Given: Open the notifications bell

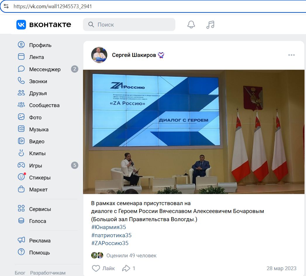Looking at the screenshot, I should click(x=191, y=25).
